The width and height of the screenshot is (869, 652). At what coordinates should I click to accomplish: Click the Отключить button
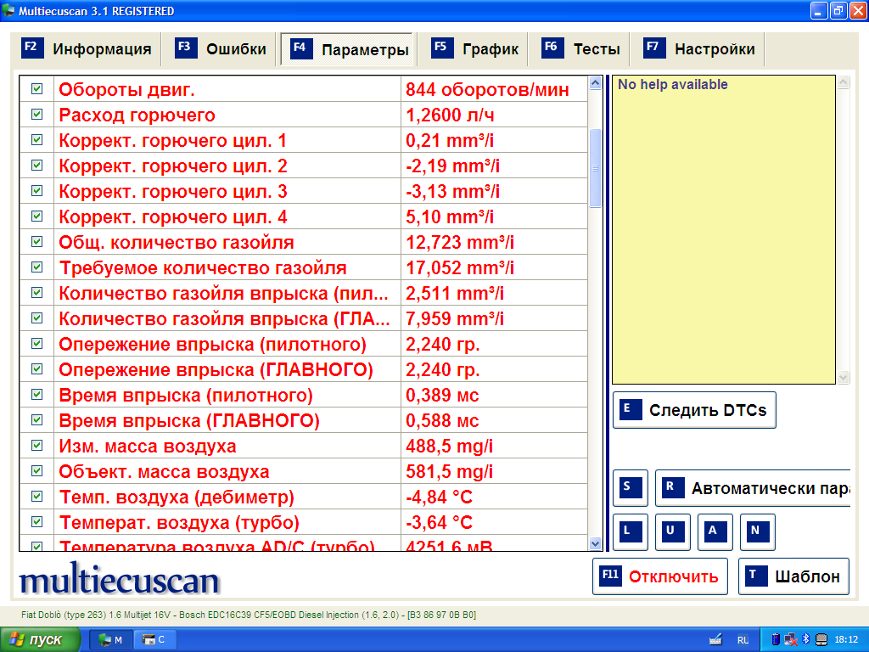click(659, 576)
